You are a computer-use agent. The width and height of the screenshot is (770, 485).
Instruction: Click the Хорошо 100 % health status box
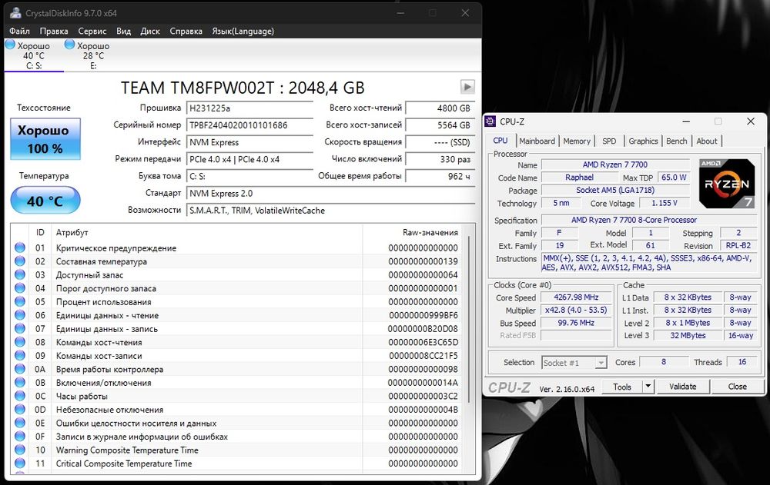pos(45,139)
